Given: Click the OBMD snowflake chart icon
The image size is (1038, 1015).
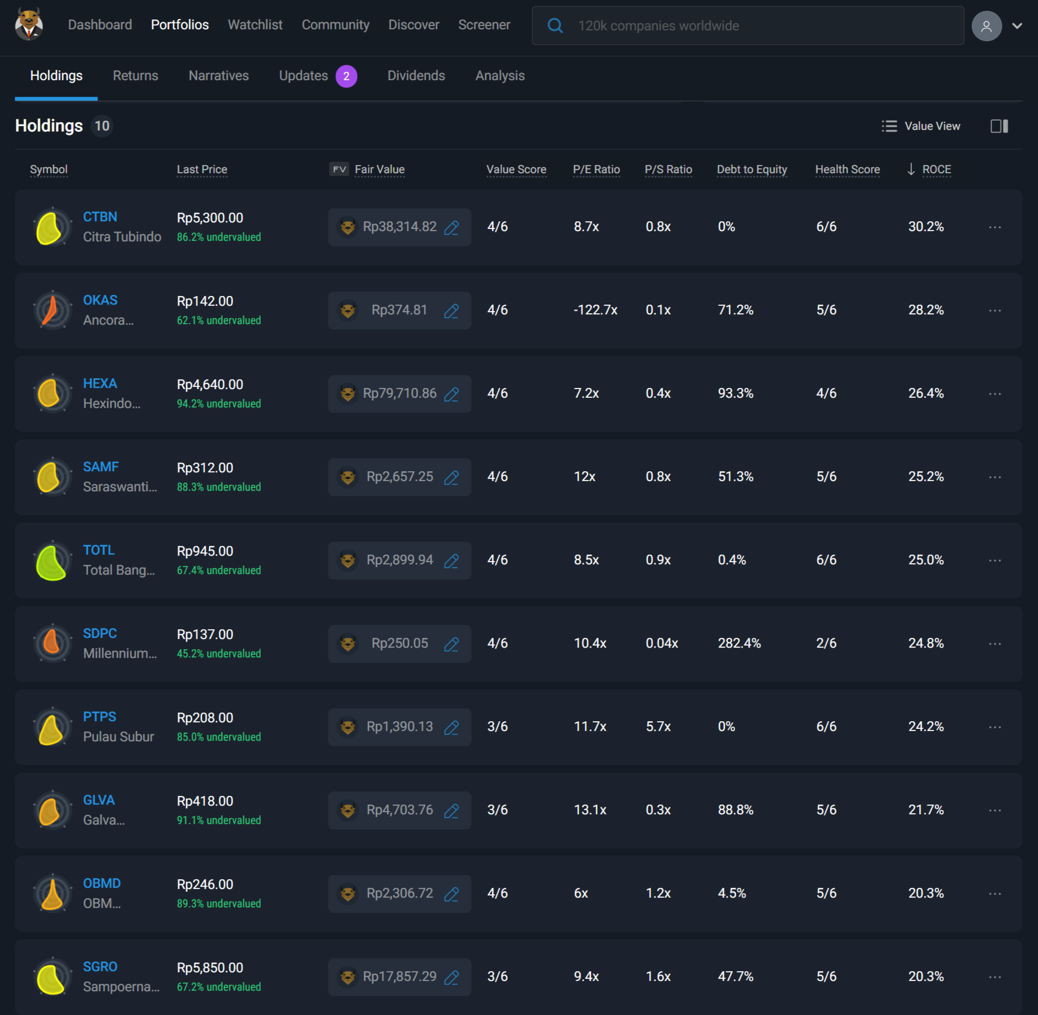Looking at the screenshot, I should point(52,894).
